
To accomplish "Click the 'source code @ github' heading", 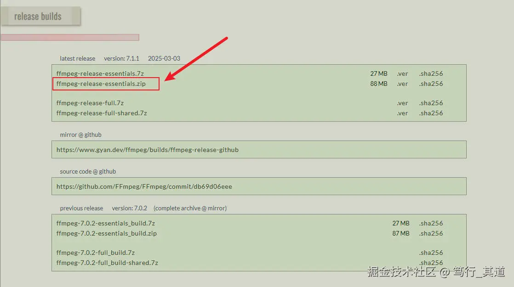I will (x=88, y=171).
